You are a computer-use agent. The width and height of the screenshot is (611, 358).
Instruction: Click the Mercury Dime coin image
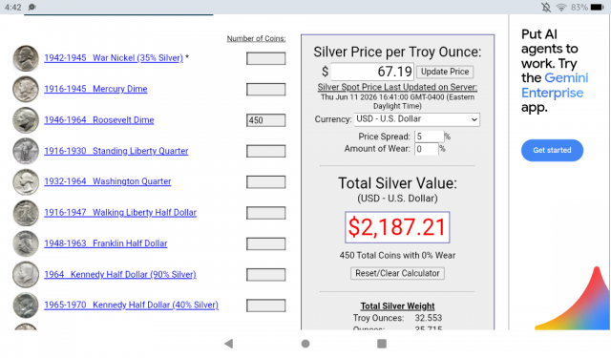(x=26, y=89)
